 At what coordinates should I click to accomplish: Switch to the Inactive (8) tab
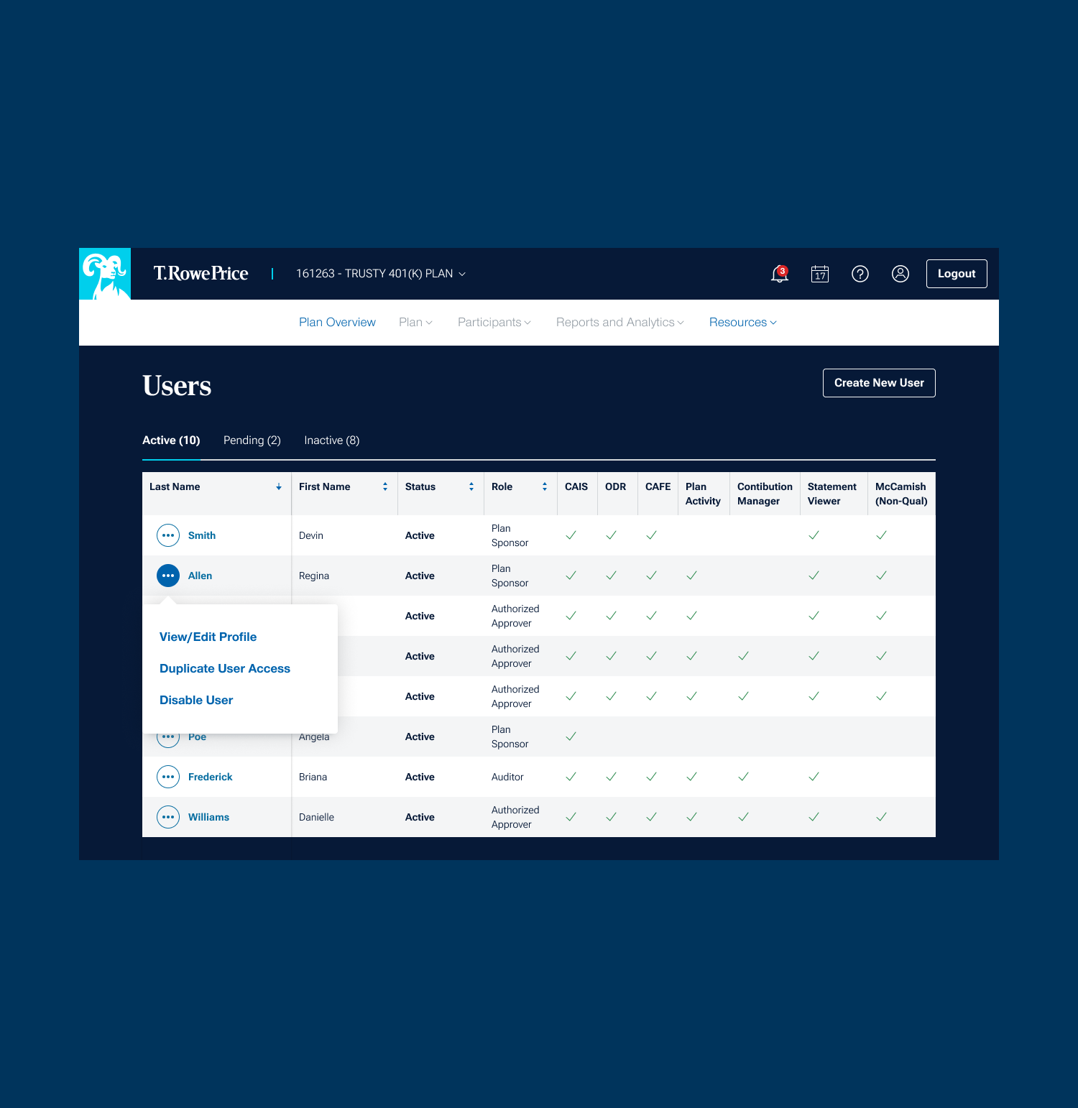tap(331, 440)
